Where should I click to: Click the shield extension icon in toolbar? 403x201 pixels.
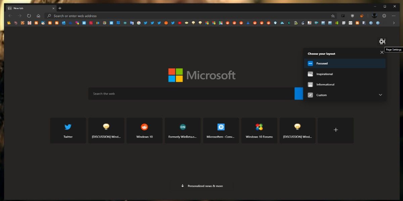point(352,16)
